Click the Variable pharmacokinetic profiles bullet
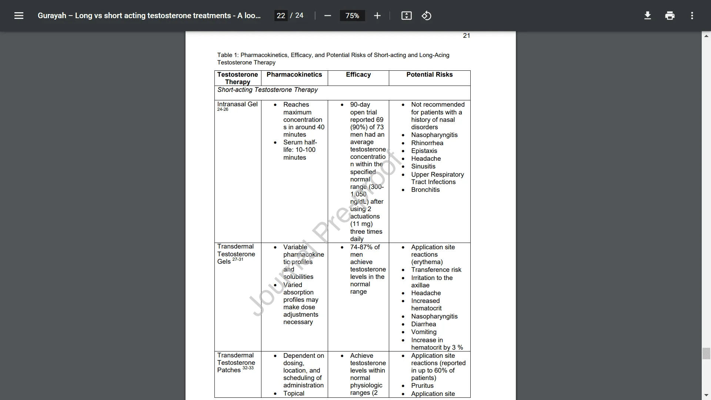 coord(304,262)
